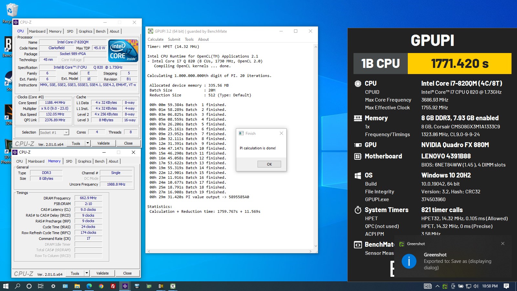Dismiss the Greenshot notification

[503, 243]
